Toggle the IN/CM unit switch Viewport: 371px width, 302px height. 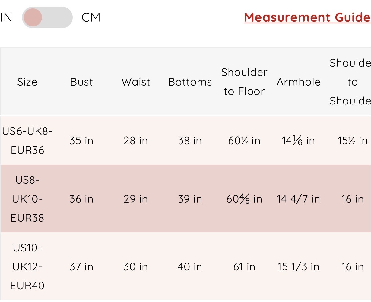point(47,17)
